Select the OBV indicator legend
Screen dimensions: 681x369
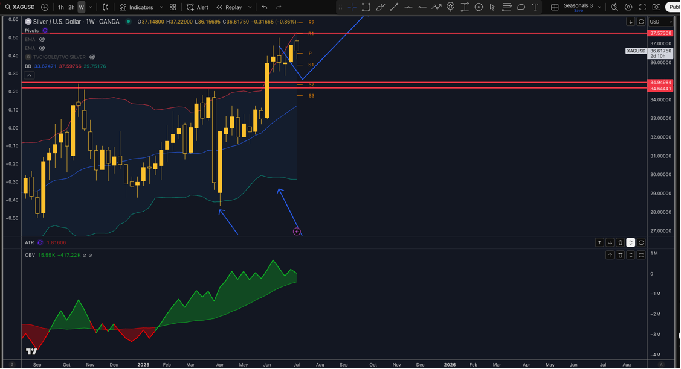30,255
